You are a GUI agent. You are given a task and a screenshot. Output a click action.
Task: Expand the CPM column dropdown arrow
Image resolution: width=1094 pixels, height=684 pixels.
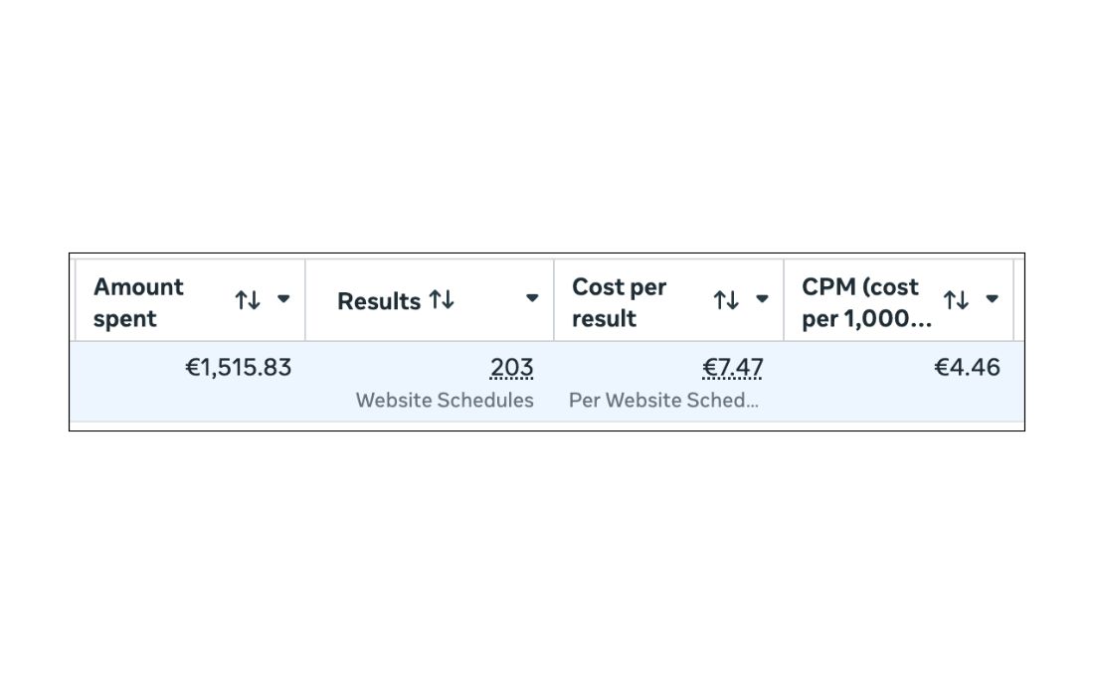point(992,298)
